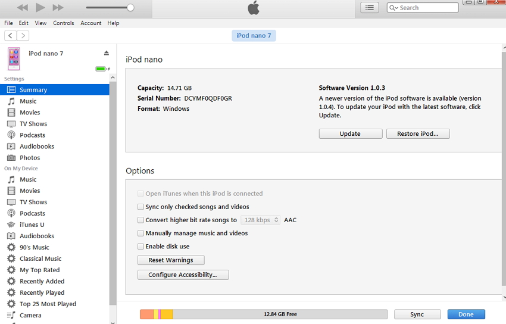Screen dimensions: 506x324
Task: Click the eject iPod icon
Action: coord(107,53)
